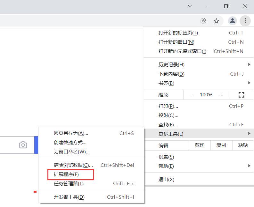This screenshot has width=254, height=207.
Task: Choose 打印(P)... menu item
Action: [x=199, y=106]
